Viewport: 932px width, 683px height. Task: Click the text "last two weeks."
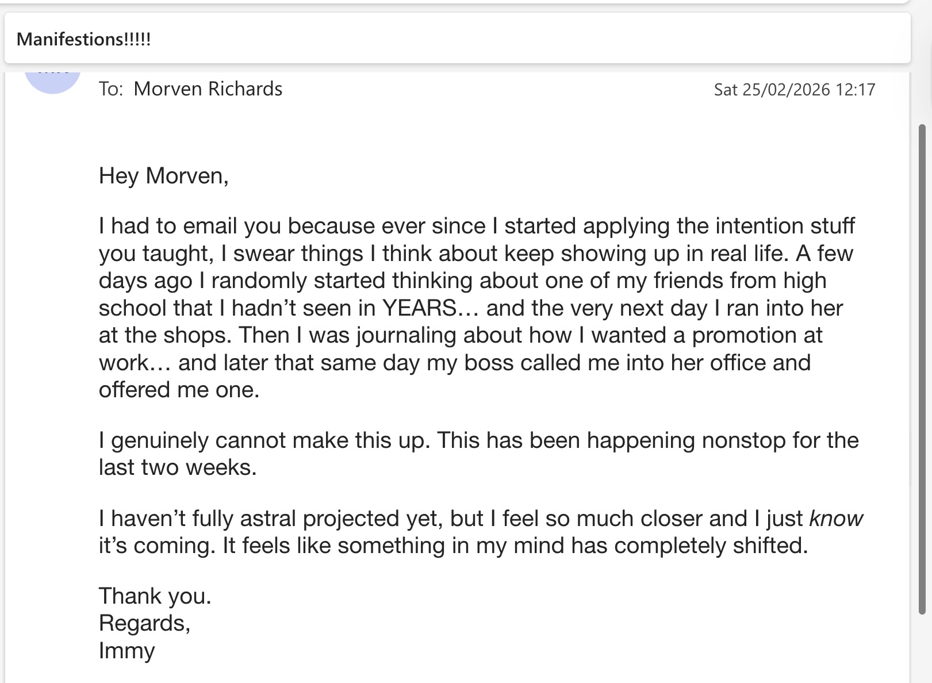[178, 467]
